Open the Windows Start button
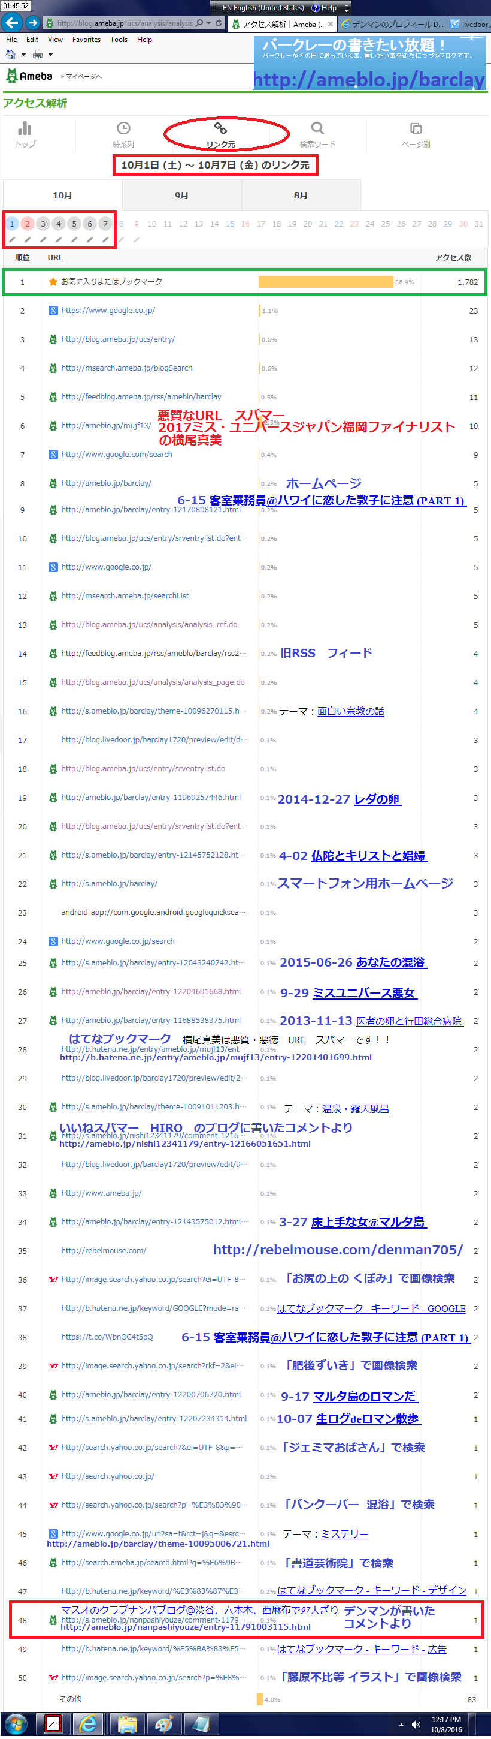The width and height of the screenshot is (491, 1739). pos(15,1725)
